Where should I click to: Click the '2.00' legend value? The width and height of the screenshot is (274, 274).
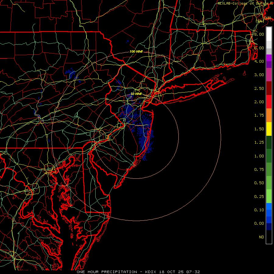tap(259, 102)
